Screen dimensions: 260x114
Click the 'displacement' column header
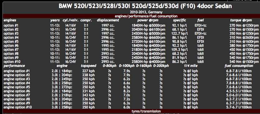(x=108, y=20)
